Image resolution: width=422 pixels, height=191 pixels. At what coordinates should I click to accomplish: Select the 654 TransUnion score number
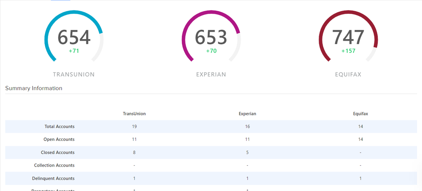74,37
